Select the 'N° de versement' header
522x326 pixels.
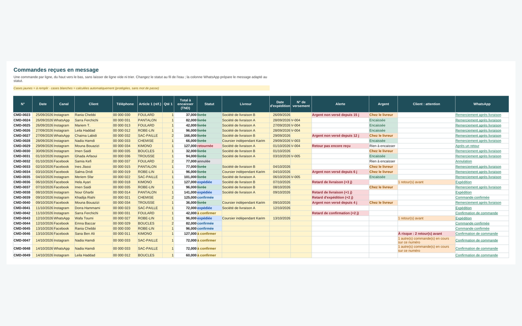[301, 104]
